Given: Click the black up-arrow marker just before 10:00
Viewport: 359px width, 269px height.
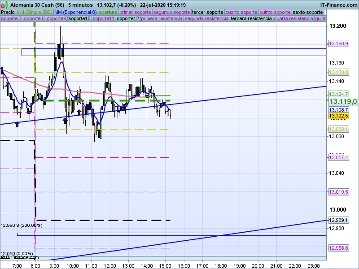Looking at the screenshot, I should point(66,120).
